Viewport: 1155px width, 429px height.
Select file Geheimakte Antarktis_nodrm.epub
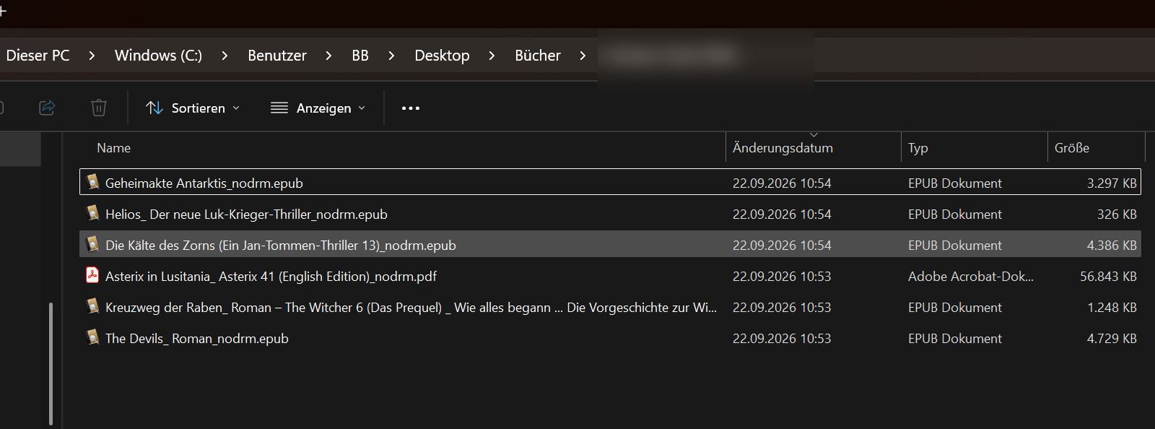click(610, 183)
